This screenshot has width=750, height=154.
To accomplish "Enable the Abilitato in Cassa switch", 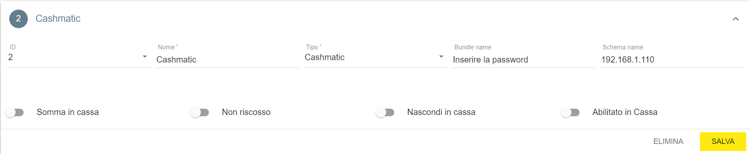I will [x=571, y=112].
